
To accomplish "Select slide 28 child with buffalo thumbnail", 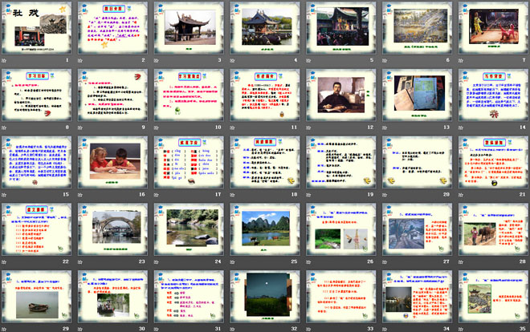I will coord(493,229).
